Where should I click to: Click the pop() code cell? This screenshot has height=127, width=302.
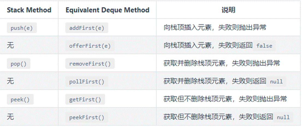[x=18, y=64]
